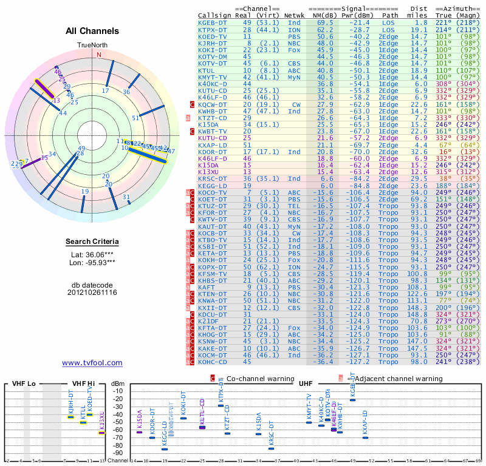Screen dimensions: 486x466
Task: Click channel 31 marker on radar plot
Action: click(129, 203)
